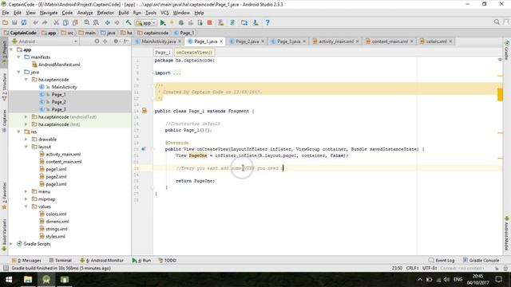The width and height of the screenshot is (511, 287).
Task: Click the Save All toolbar icon
Action: click(x=14, y=22)
